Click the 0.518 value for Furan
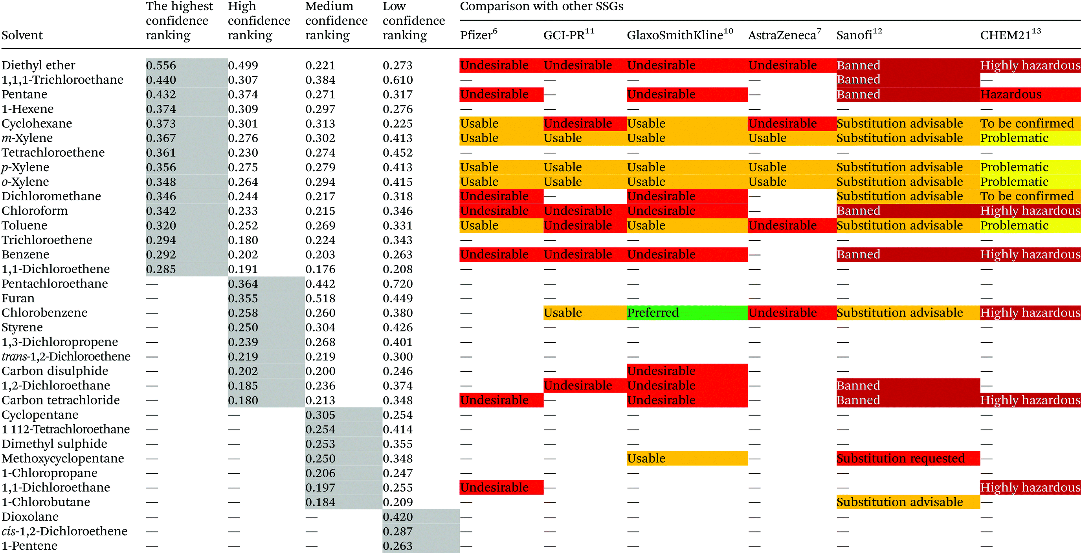 click(x=320, y=299)
